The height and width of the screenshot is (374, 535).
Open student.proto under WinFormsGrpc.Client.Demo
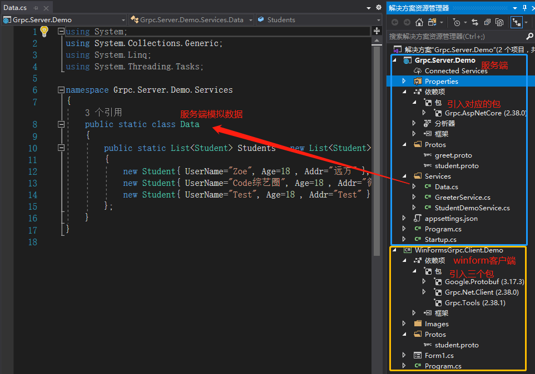[x=457, y=345]
